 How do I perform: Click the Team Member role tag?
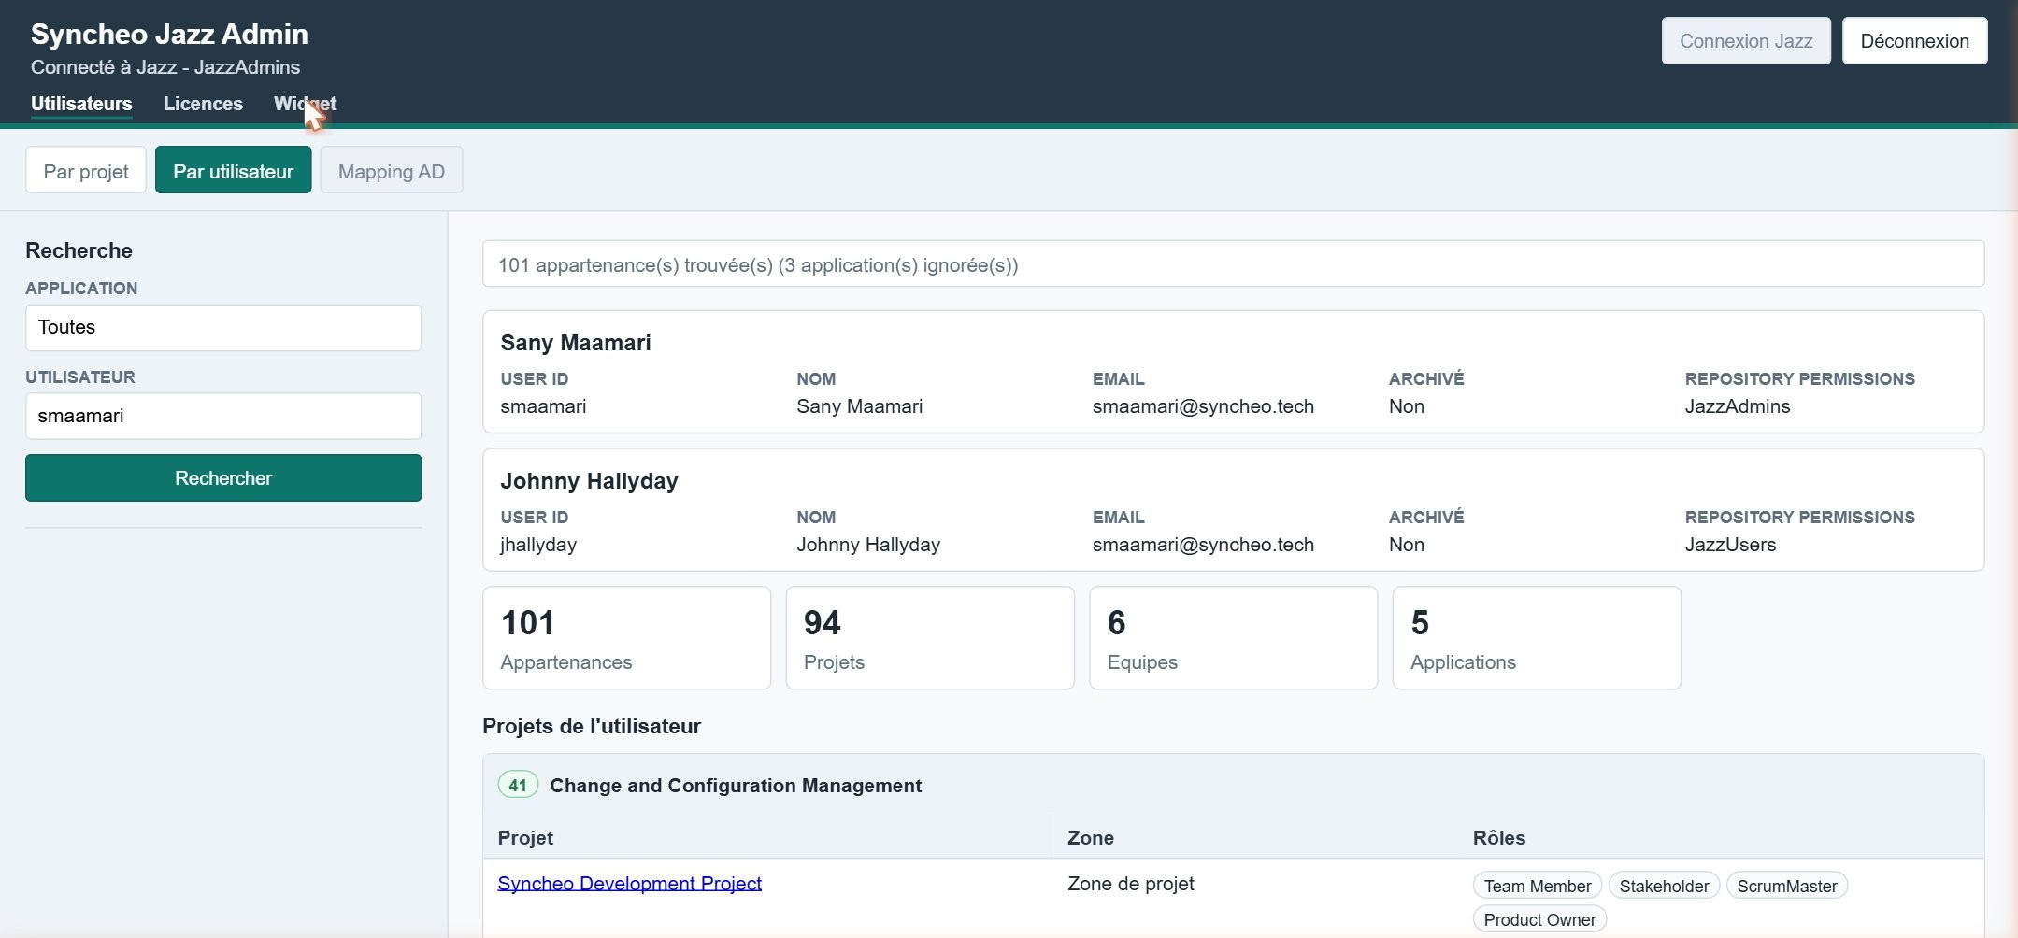coord(1538,886)
